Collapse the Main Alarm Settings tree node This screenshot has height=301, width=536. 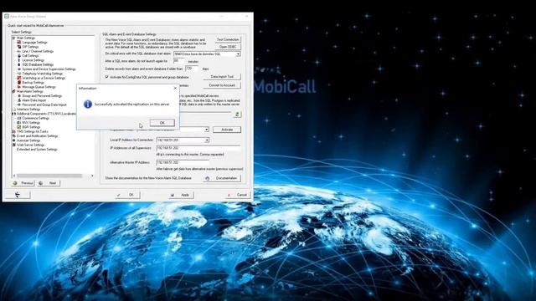(x=13, y=91)
